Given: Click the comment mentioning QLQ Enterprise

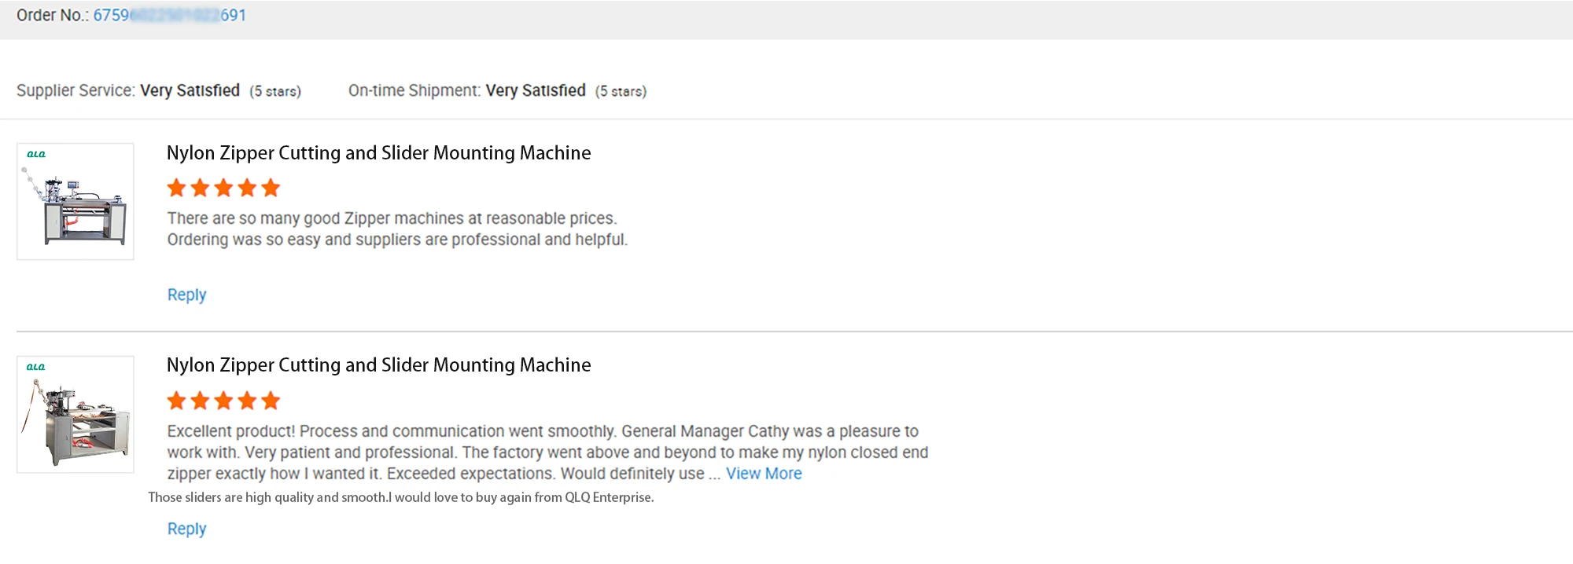Looking at the screenshot, I should pyautogui.click(x=401, y=497).
